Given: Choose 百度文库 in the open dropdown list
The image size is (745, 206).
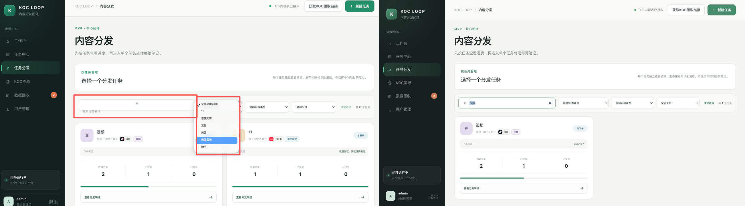Looking at the screenshot, I should tap(217, 118).
